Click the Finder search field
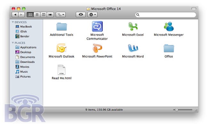The image size is (208, 126). [165, 15]
